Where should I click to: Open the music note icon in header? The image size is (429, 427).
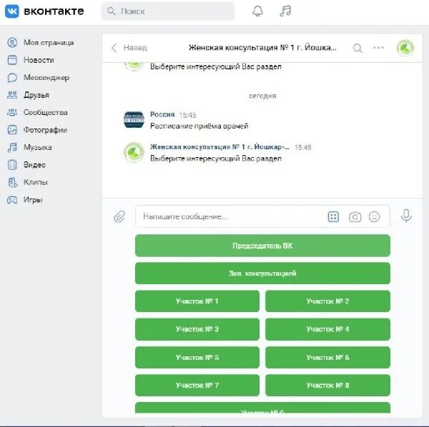click(x=285, y=11)
